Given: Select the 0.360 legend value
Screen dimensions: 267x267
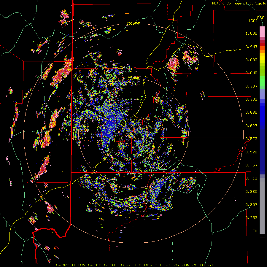Looking at the screenshot, I should pyautogui.click(x=251, y=192).
